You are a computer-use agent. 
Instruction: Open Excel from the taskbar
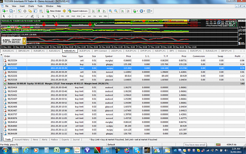(x=57, y=150)
